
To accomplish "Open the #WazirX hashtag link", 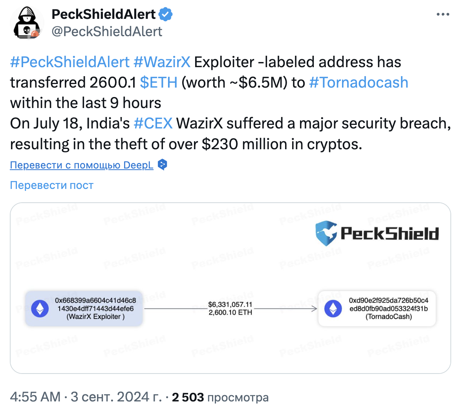I will point(162,62).
